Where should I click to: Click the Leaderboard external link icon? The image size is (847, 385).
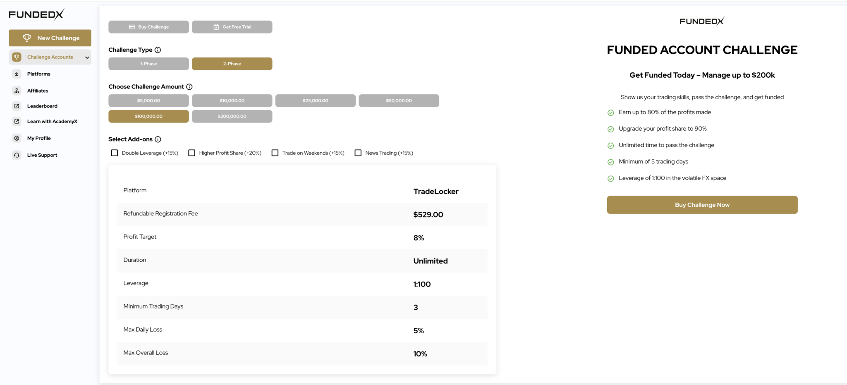(17, 106)
